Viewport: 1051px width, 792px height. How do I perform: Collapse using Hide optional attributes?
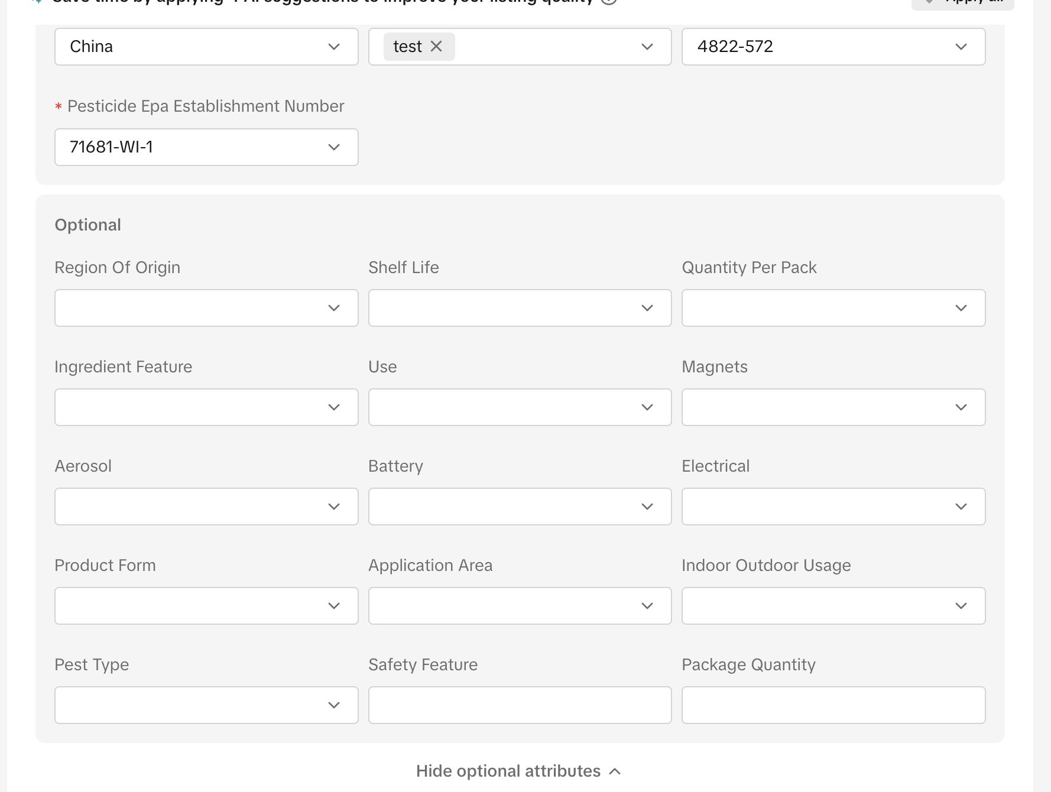click(518, 771)
